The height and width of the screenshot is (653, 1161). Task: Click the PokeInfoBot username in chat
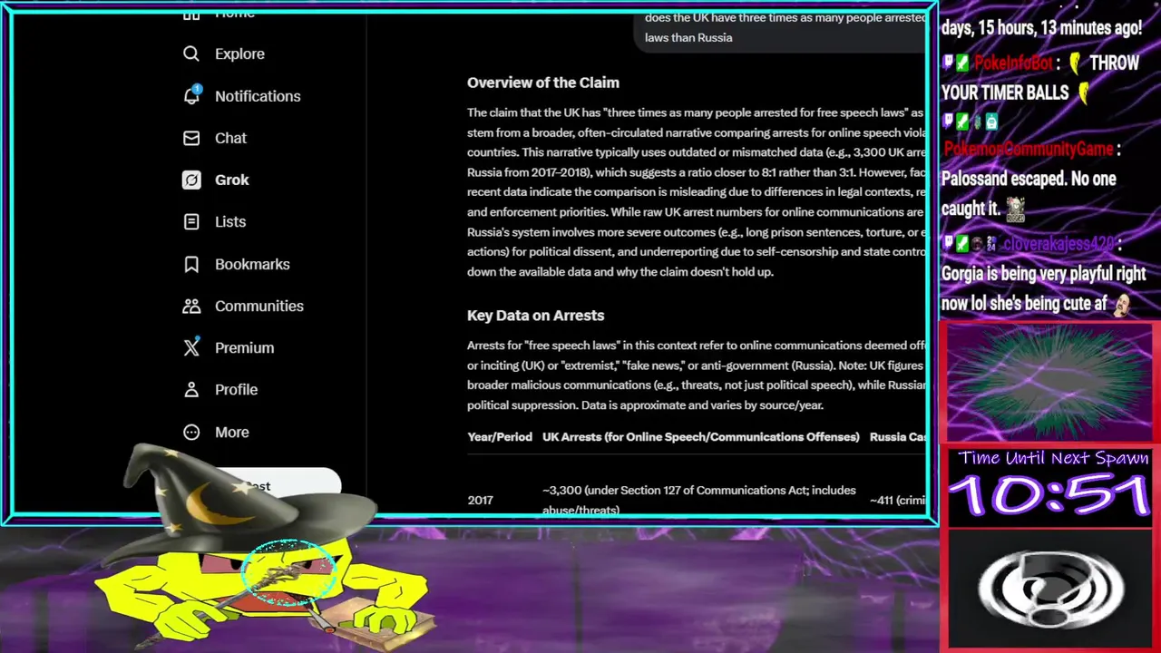[1013, 63]
